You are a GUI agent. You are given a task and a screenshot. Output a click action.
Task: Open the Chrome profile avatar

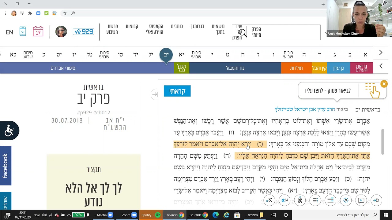point(14,13)
